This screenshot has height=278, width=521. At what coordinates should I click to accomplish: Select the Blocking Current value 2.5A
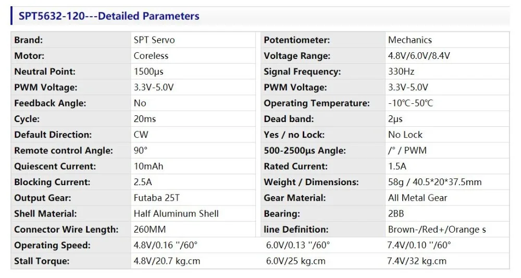143,182
